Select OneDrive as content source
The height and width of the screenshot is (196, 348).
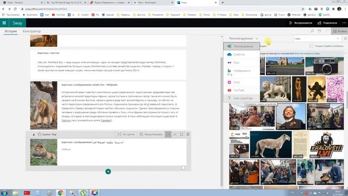pos(241,54)
